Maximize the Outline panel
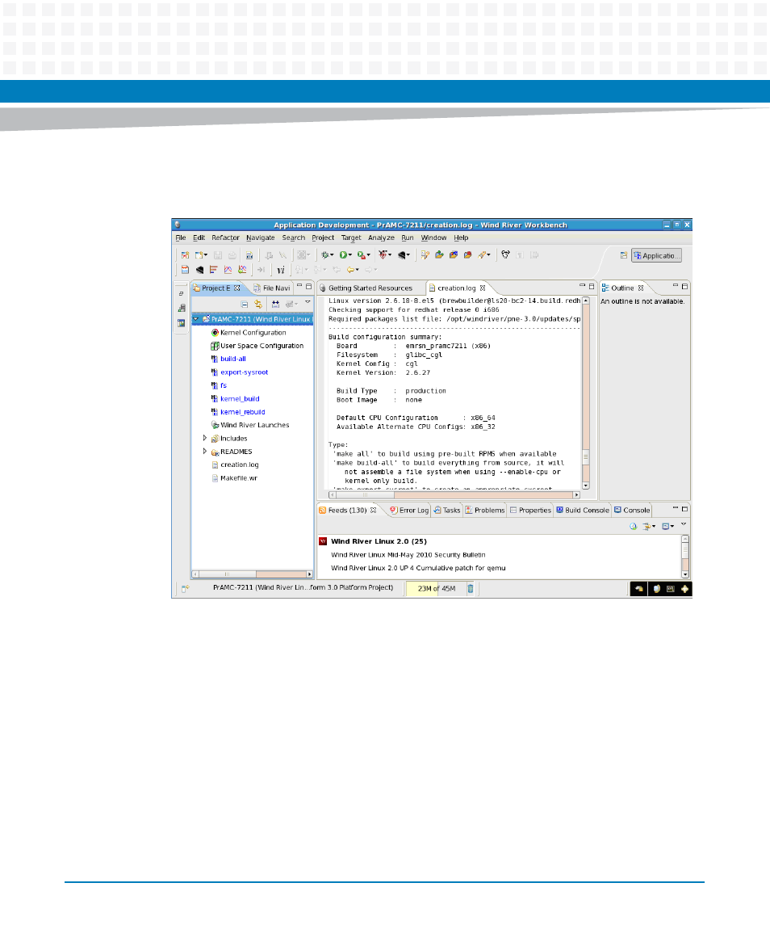Viewport: 770px width, 925px height. tap(684, 286)
